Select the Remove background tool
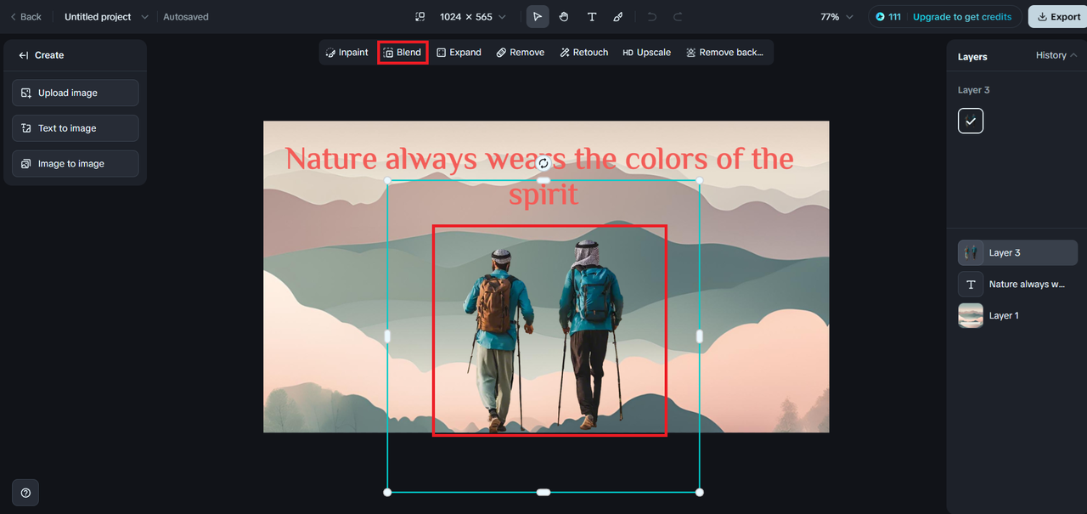The image size is (1087, 514). pos(725,53)
